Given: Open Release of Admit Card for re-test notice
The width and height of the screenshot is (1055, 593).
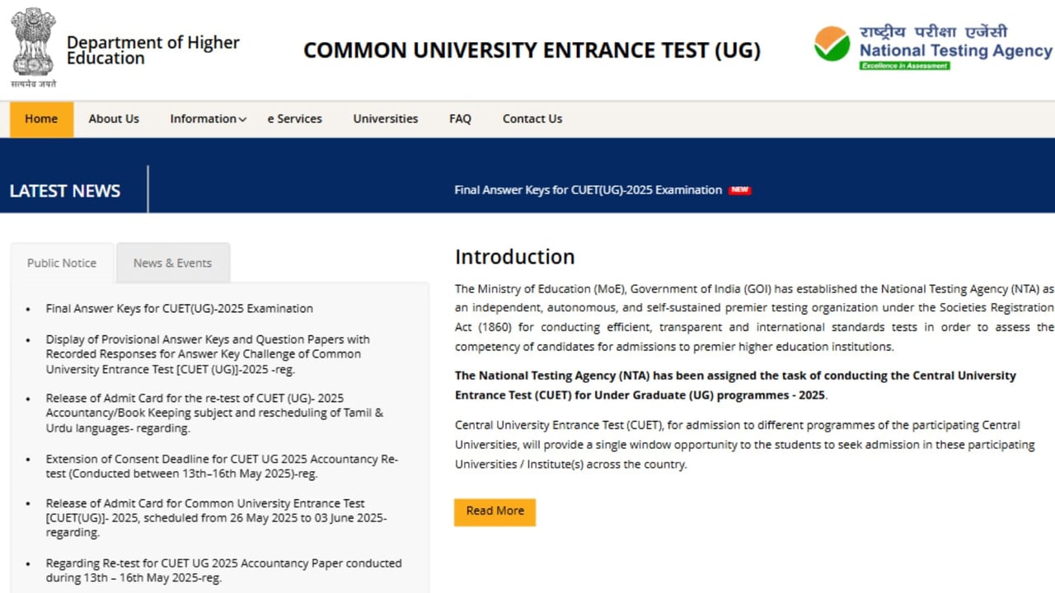Looking at the screenshot, I should [x=214, y=413].
